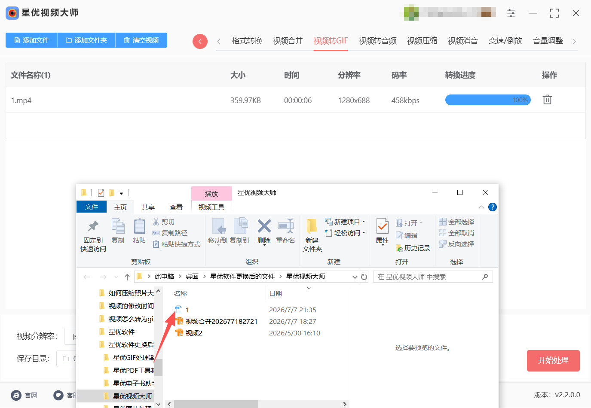The image size is (591, 408).
Task: Click the 复制 copy icon in ribbon
Action: click(x=118, y=226)
